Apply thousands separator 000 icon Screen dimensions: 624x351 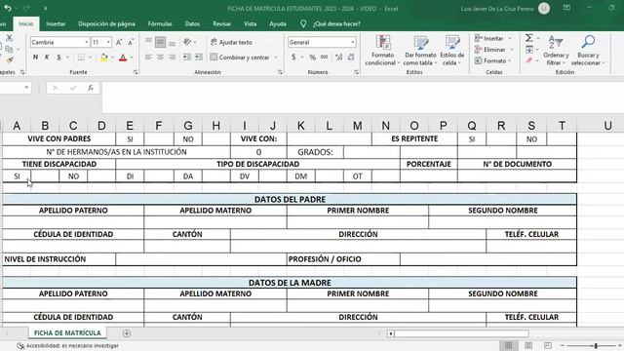click(325, 58)
